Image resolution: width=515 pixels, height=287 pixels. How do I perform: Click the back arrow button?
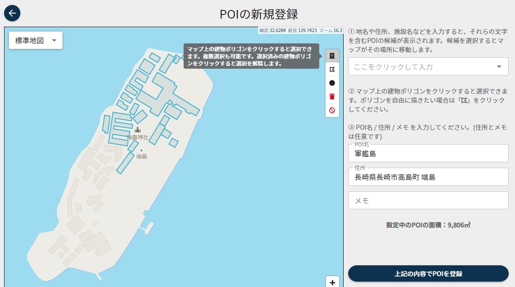coord(12,13)
